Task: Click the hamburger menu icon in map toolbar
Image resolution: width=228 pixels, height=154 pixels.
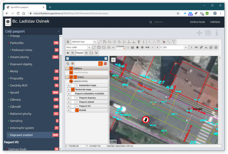Action: point(68,42)
